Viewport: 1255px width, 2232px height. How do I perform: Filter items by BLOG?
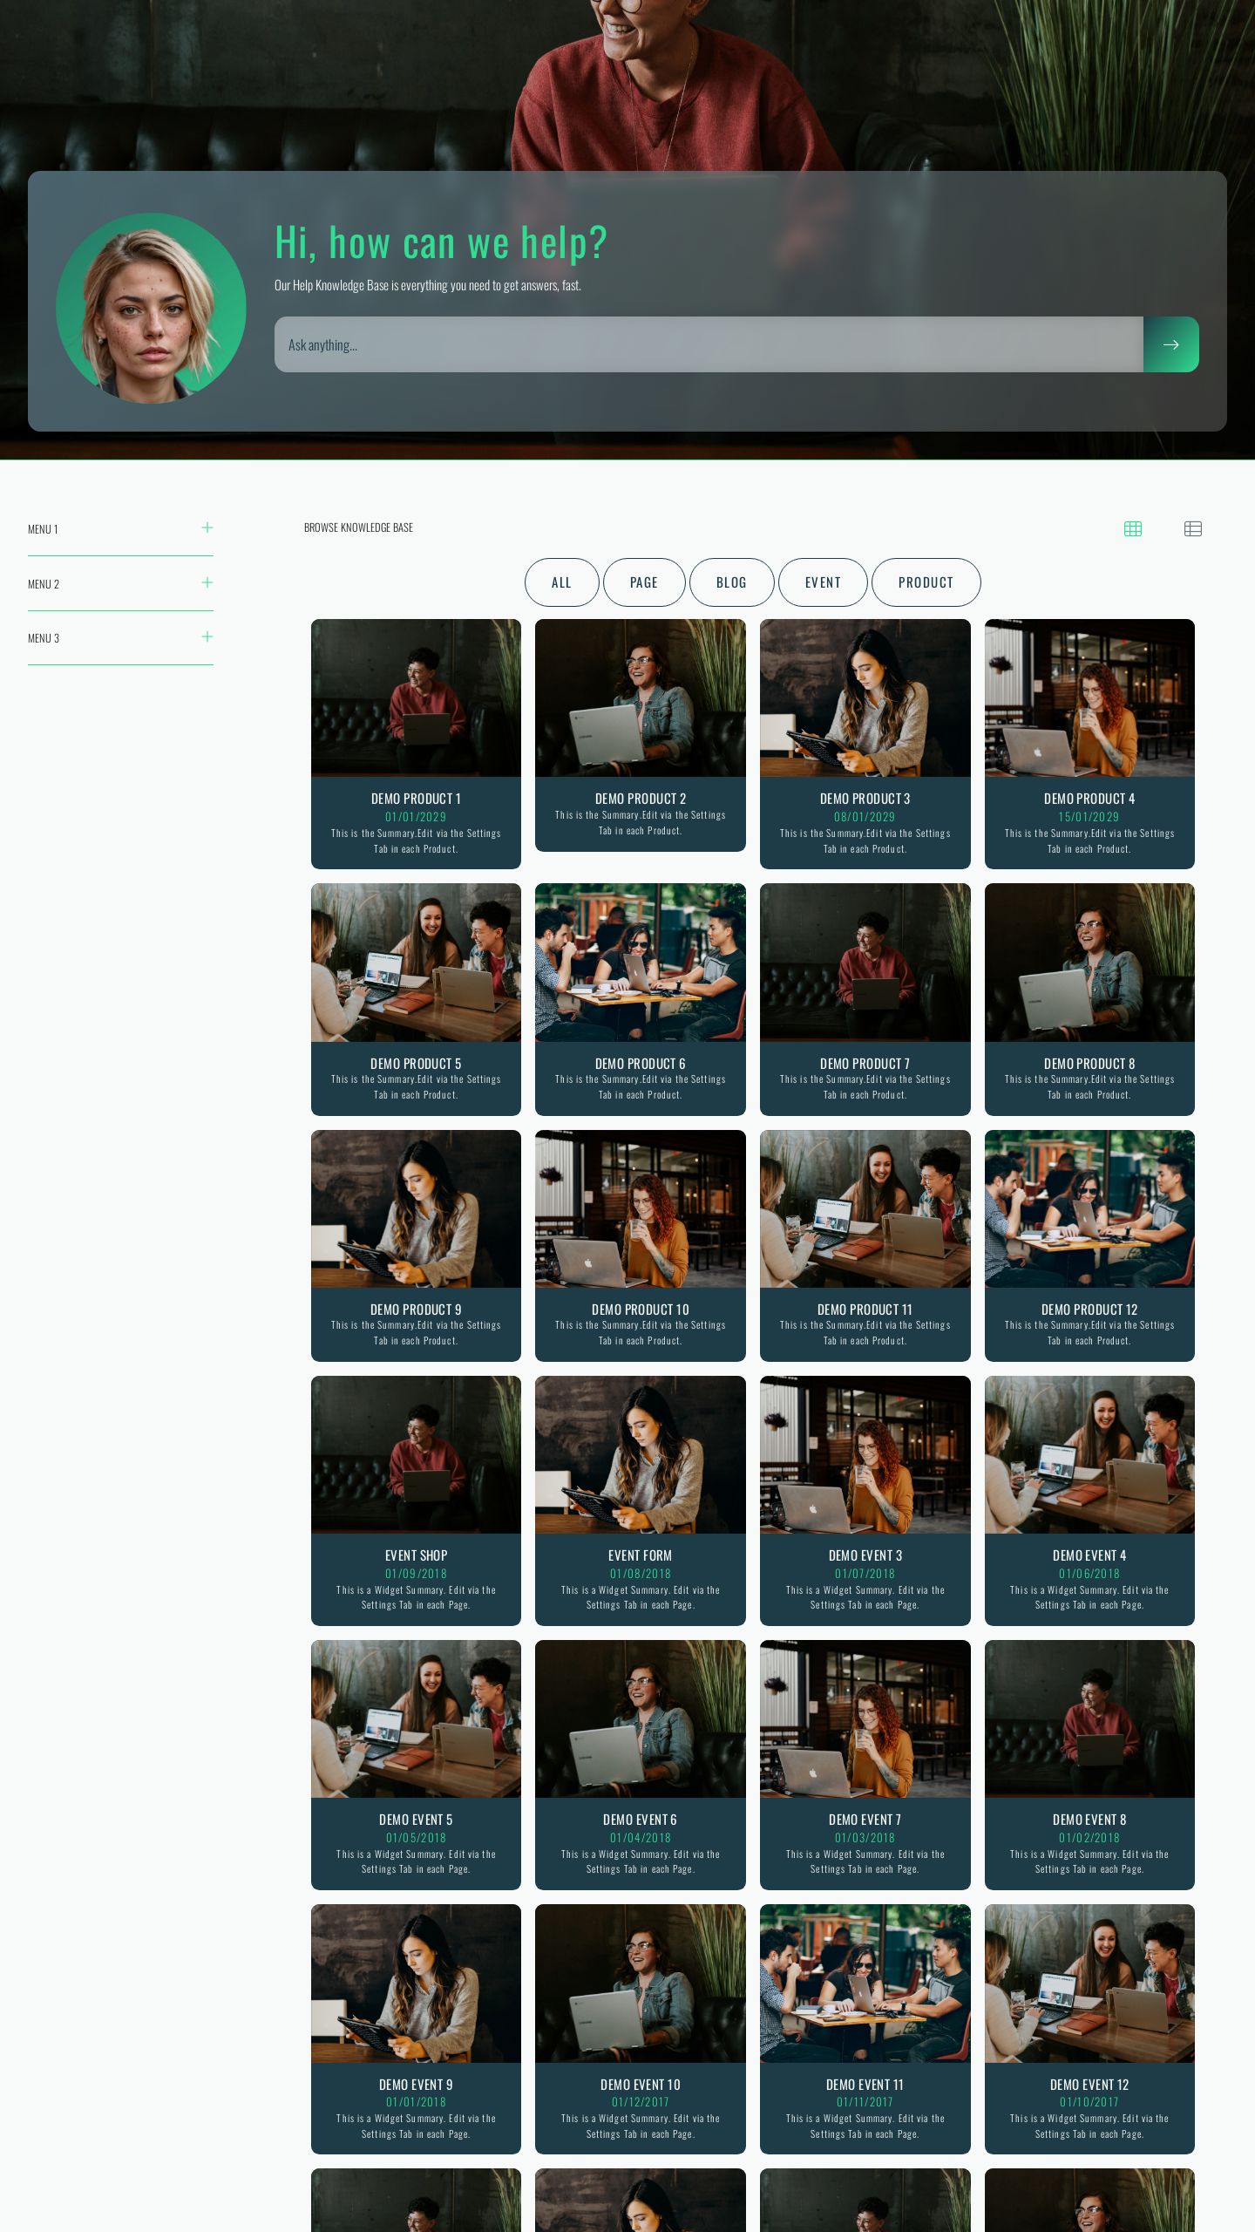[731, 582]
